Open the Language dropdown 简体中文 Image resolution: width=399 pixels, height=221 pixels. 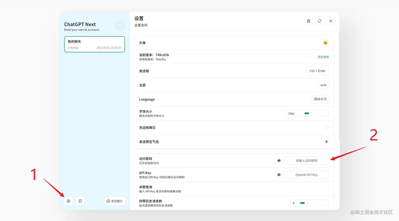(320, 99)
